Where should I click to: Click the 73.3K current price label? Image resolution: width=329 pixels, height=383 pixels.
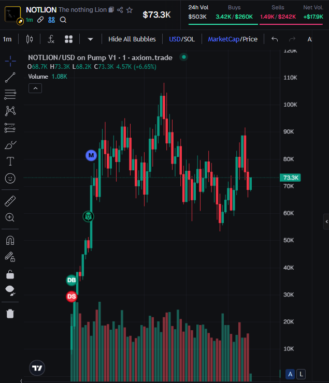click(x=290, y=178)
